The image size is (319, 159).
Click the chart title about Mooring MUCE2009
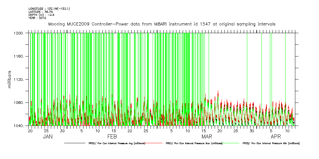pos(162,24)
